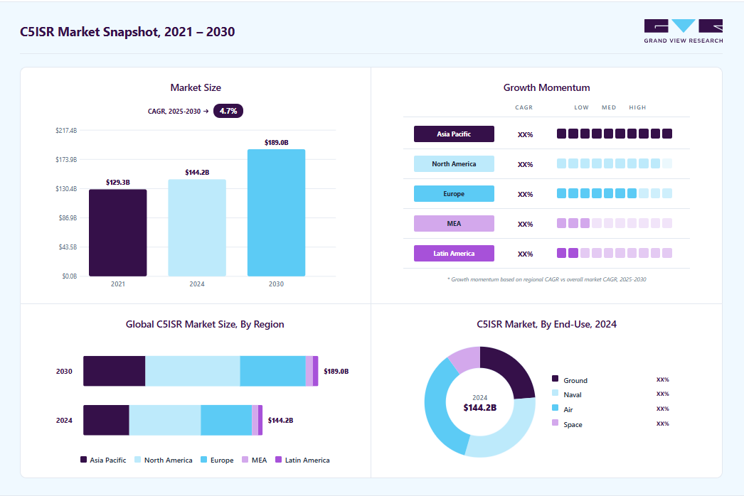Select the Europe segment of 2024 bar

pyautogui.click(x=226, y=420)
